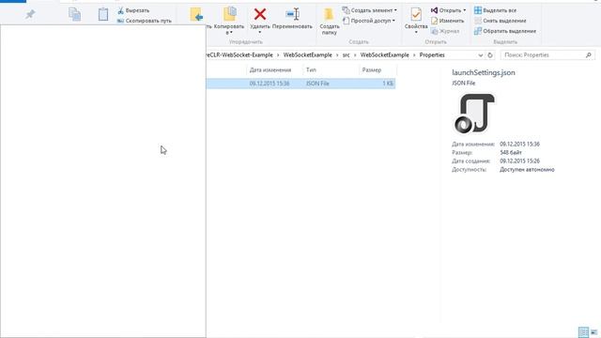Viewport: 601px width, 338px height.
Task: Click the 548 байт size value
Action: click(x=511, y=152)
